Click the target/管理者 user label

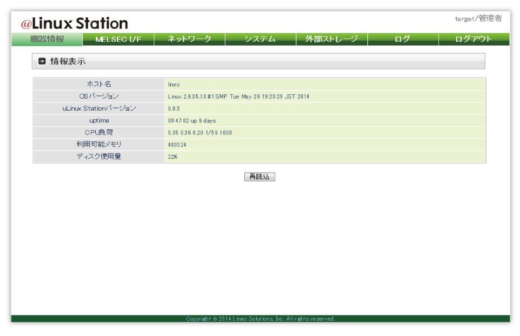tap(478, 18)
